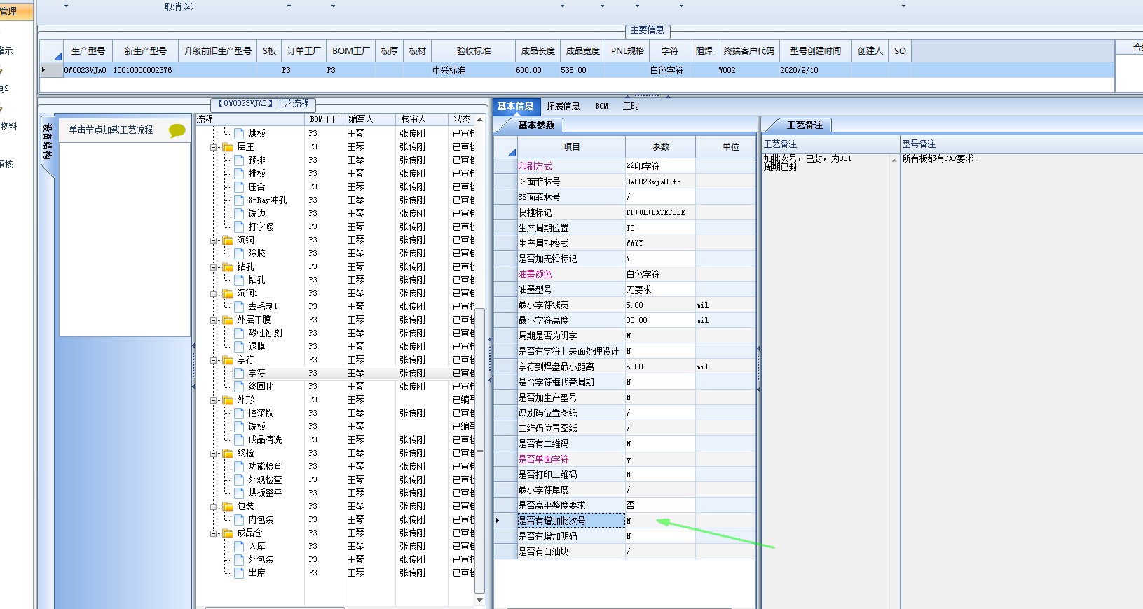
Task: Click the folder icon of 包装 node
Action: pos(228,507)
